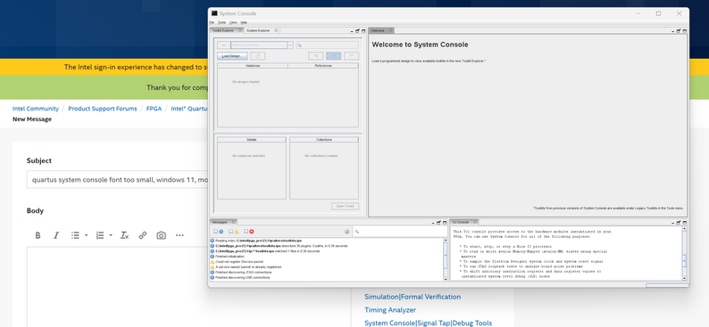Toggle italic formatting in the forum editor
Viewport: 709px width, 327px height.
pos(56,235)
